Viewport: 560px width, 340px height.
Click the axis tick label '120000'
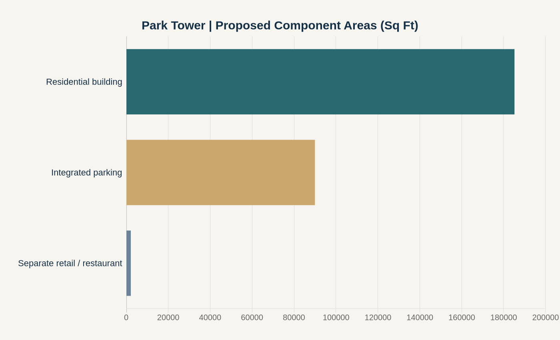pyautogui.click(x=378, y=318)
